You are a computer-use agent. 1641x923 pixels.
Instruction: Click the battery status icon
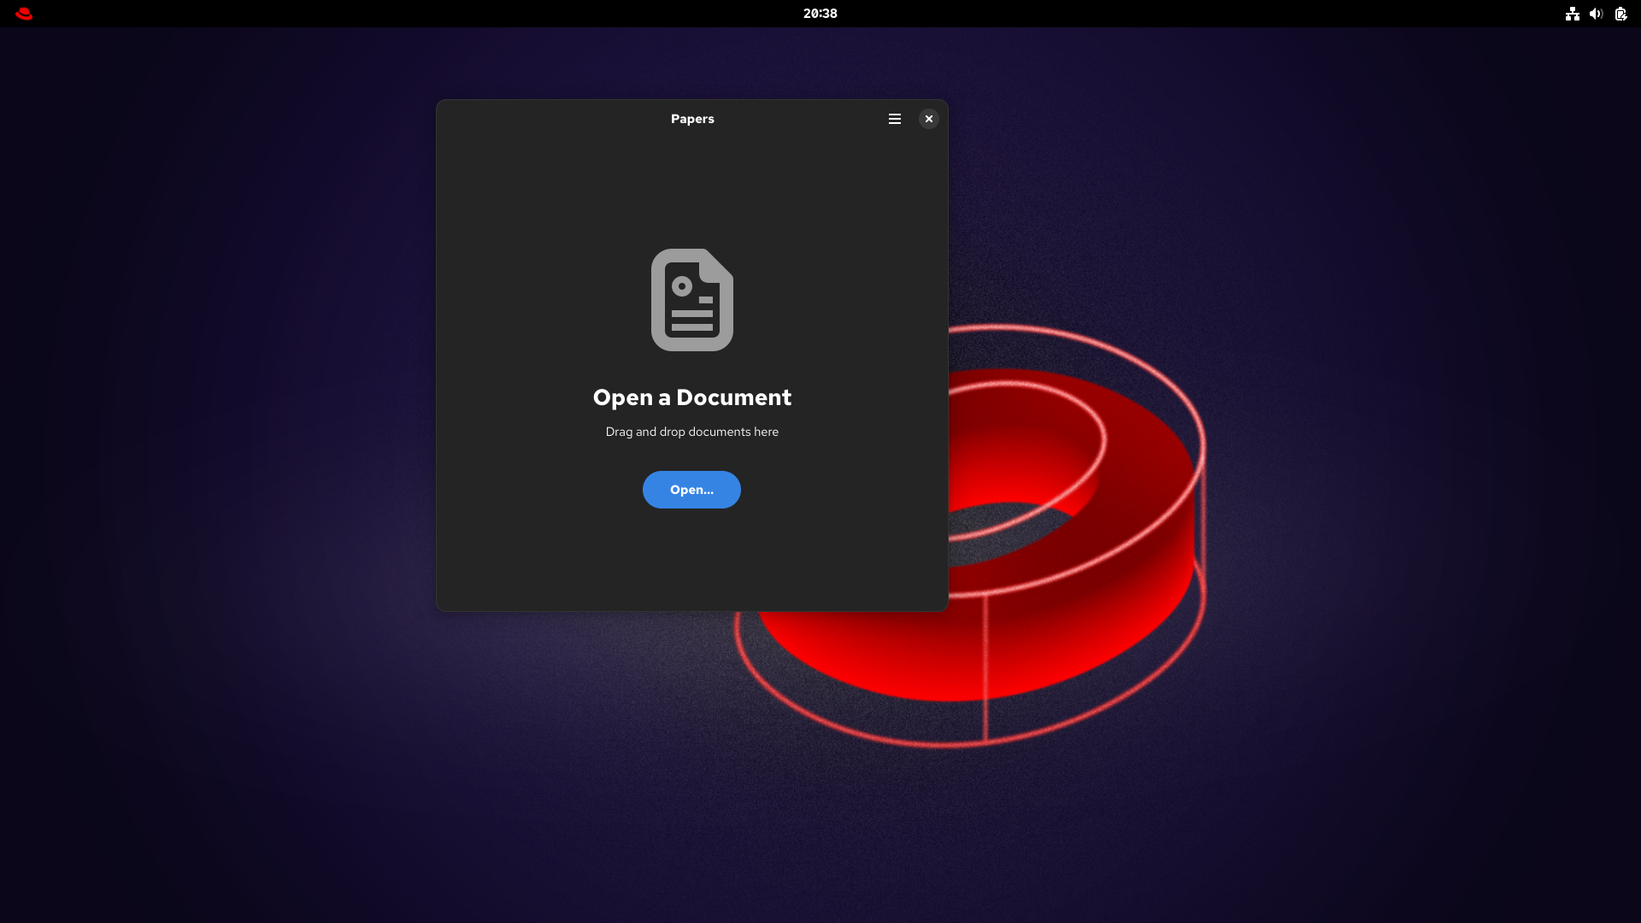coord(1620,14)
